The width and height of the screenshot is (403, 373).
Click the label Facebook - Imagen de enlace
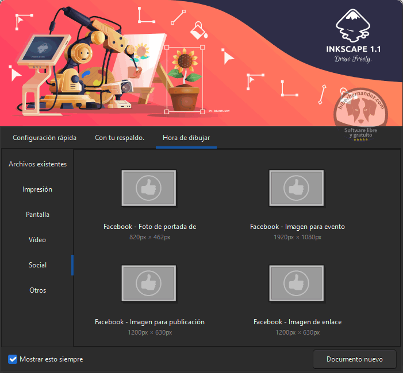(x=297, y=322)
